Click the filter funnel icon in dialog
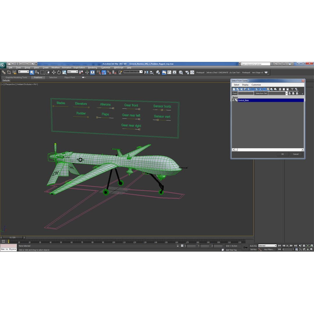314x314 pixels. (x=292, y=89)
